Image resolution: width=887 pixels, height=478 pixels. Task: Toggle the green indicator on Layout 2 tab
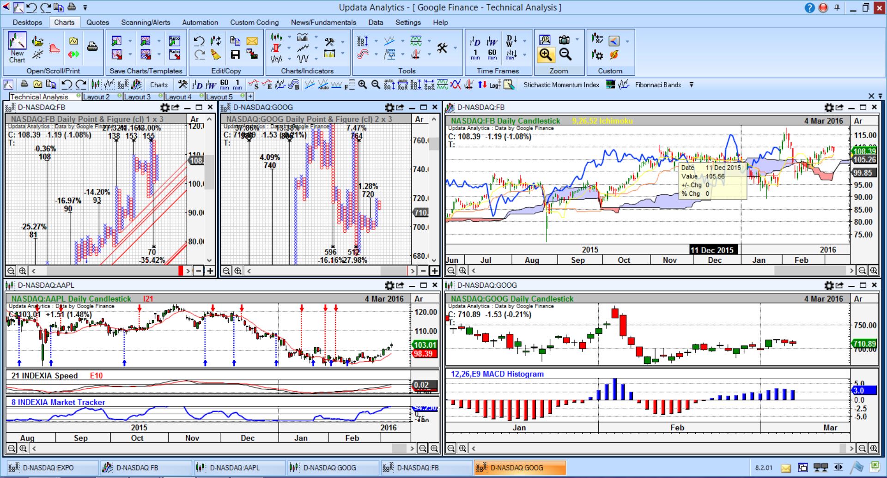[x=120, y=96]
